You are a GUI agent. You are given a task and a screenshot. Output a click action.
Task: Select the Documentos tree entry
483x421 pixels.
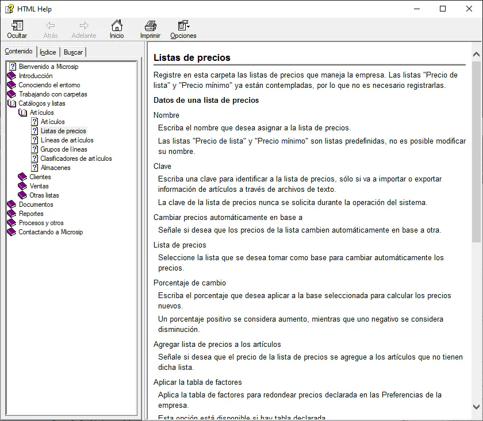click(x=36, y=204)
